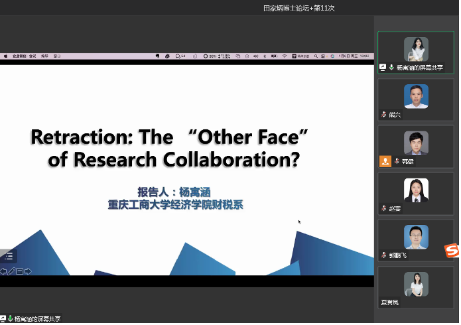This screenshot has width=461, height=325.
Task: Click the orange host badge on third participant
Action: tap(385, 161)
